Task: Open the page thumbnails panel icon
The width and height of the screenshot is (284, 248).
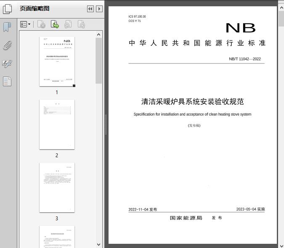Action: (8, 9)
